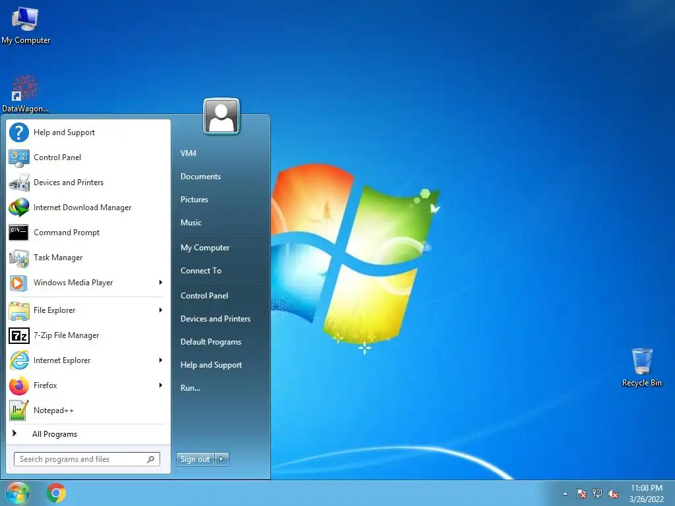Open the Command Prompt icon
This screenshot has width=675, height=506.
(x=18, y=233)
